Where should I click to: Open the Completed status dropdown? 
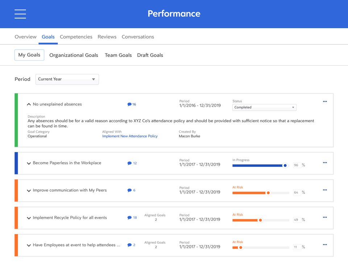coord(264,107)
